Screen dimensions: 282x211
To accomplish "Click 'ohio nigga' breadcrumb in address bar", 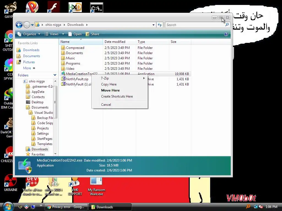I will [x=53, y=25].
